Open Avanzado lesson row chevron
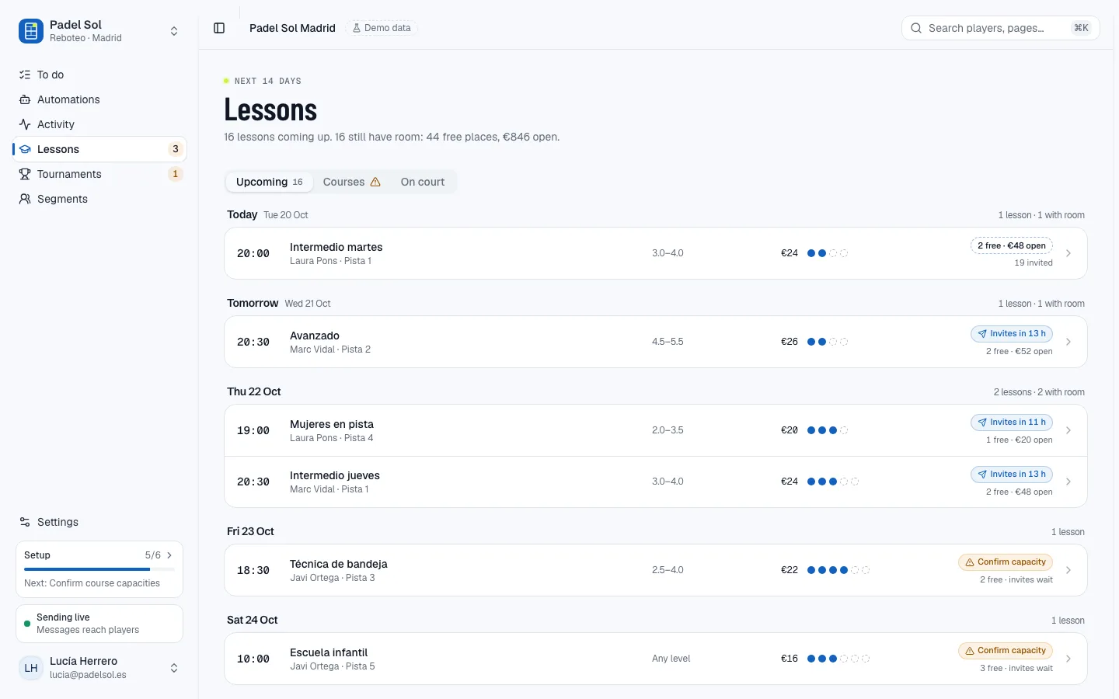 tap(1068, 342)
